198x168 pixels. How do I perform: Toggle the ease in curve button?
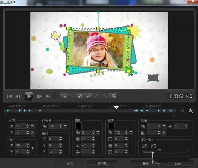click(144, 146)
